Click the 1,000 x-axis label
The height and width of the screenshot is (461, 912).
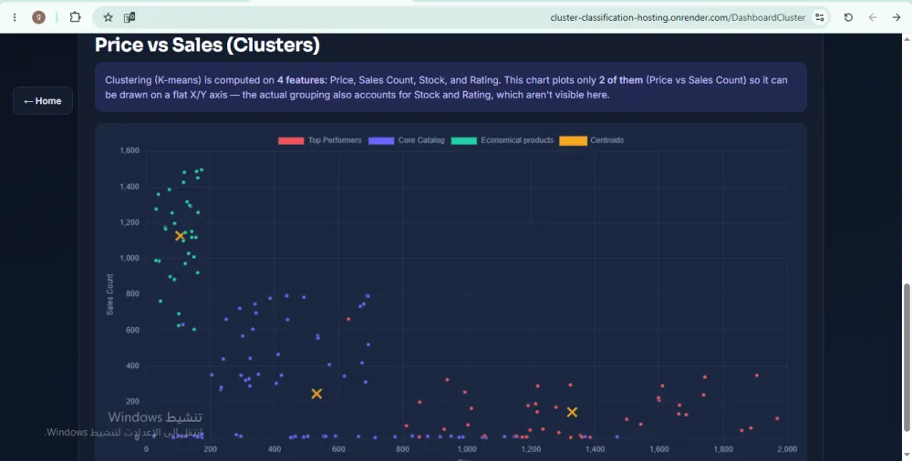point(466,449)
